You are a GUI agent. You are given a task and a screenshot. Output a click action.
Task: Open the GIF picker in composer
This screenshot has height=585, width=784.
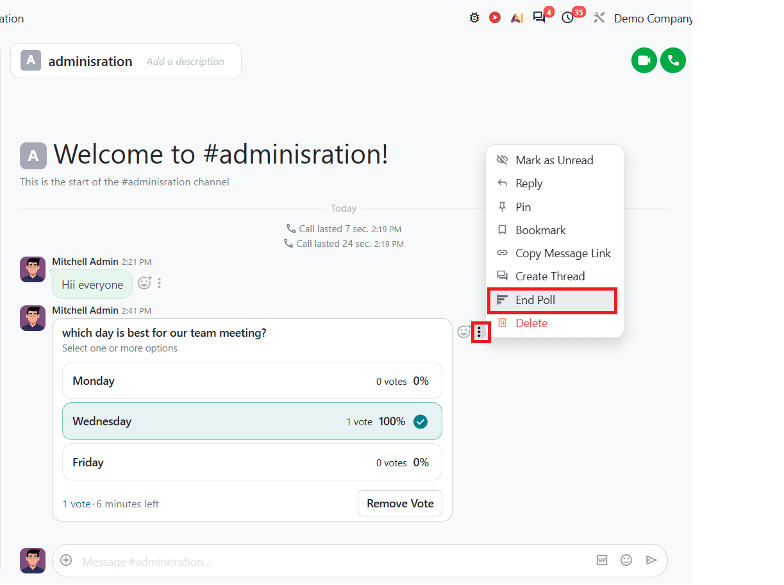click(x=602, y=560)
